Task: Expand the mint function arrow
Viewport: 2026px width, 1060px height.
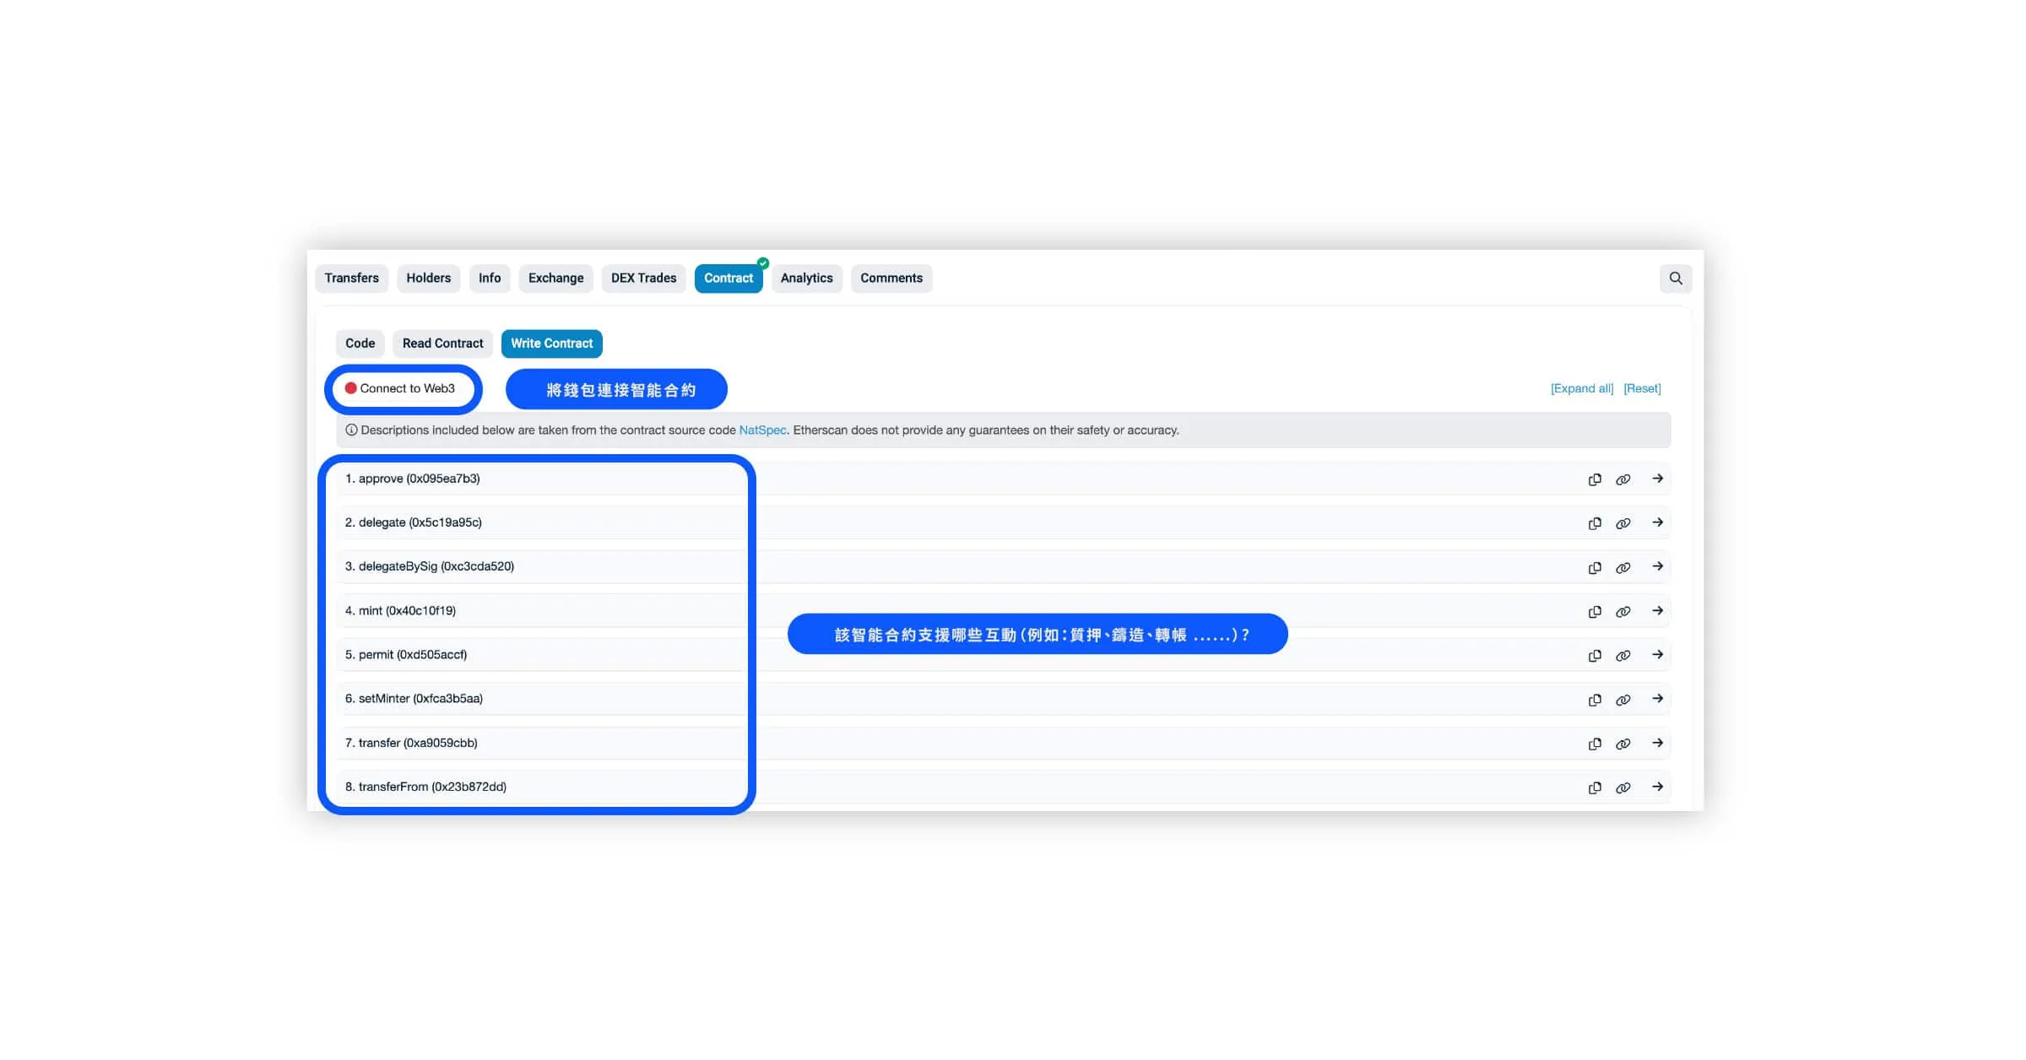Action: point(1657,611)
